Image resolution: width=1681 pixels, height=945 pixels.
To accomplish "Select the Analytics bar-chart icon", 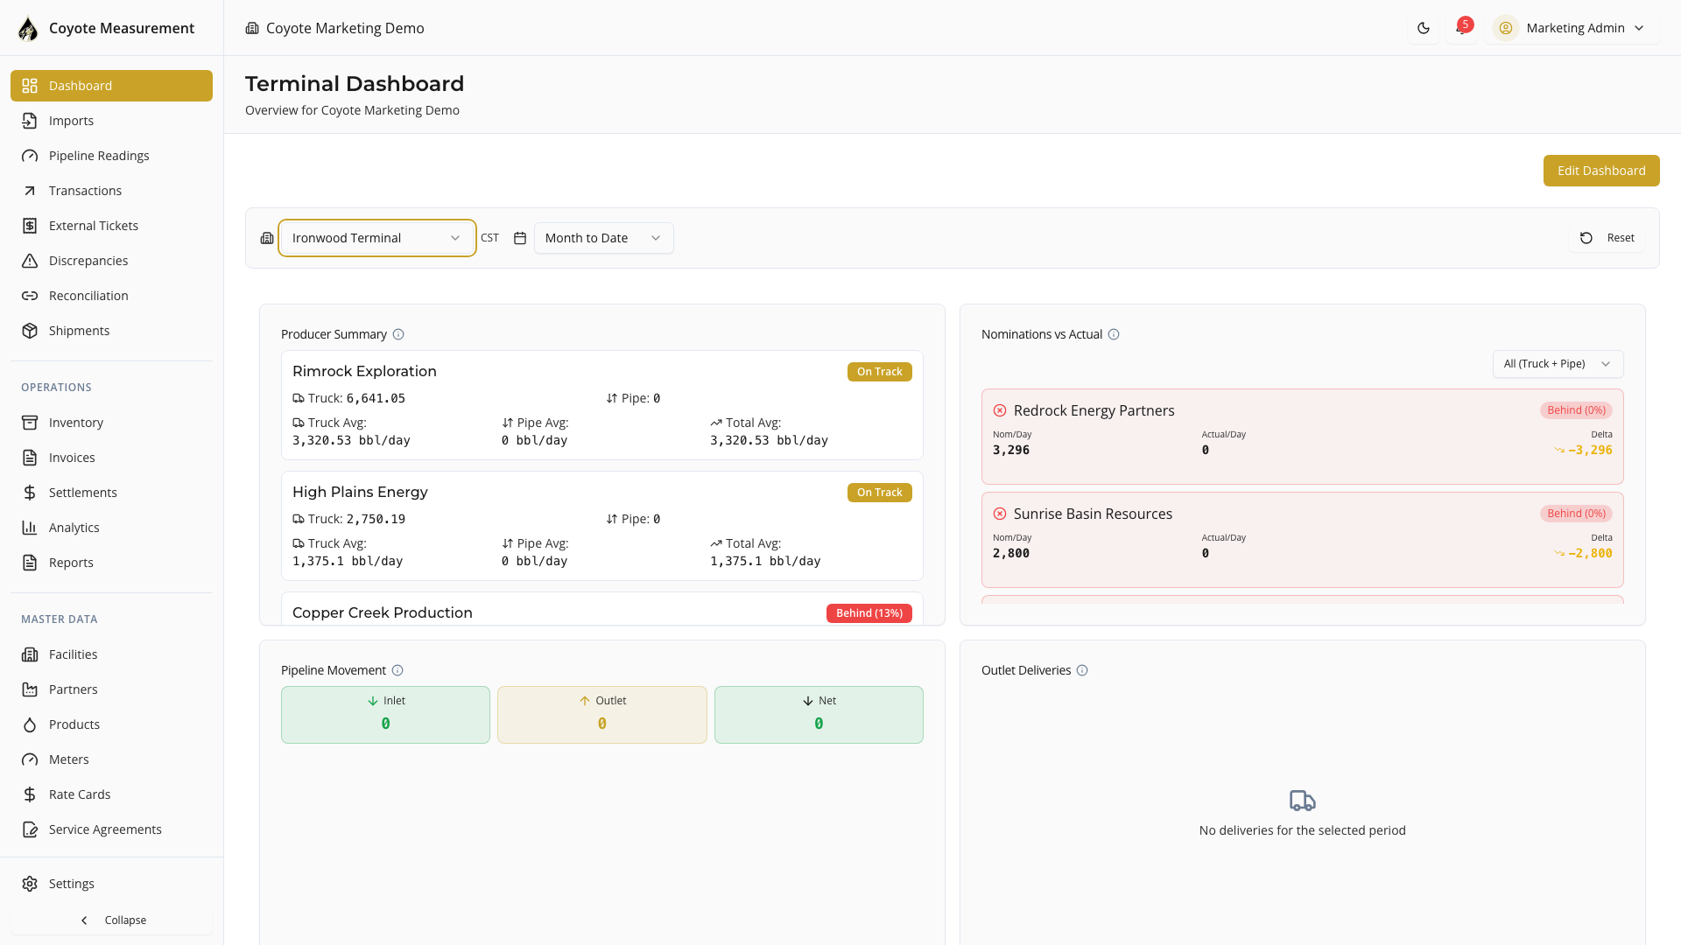I will click(30, 527).
